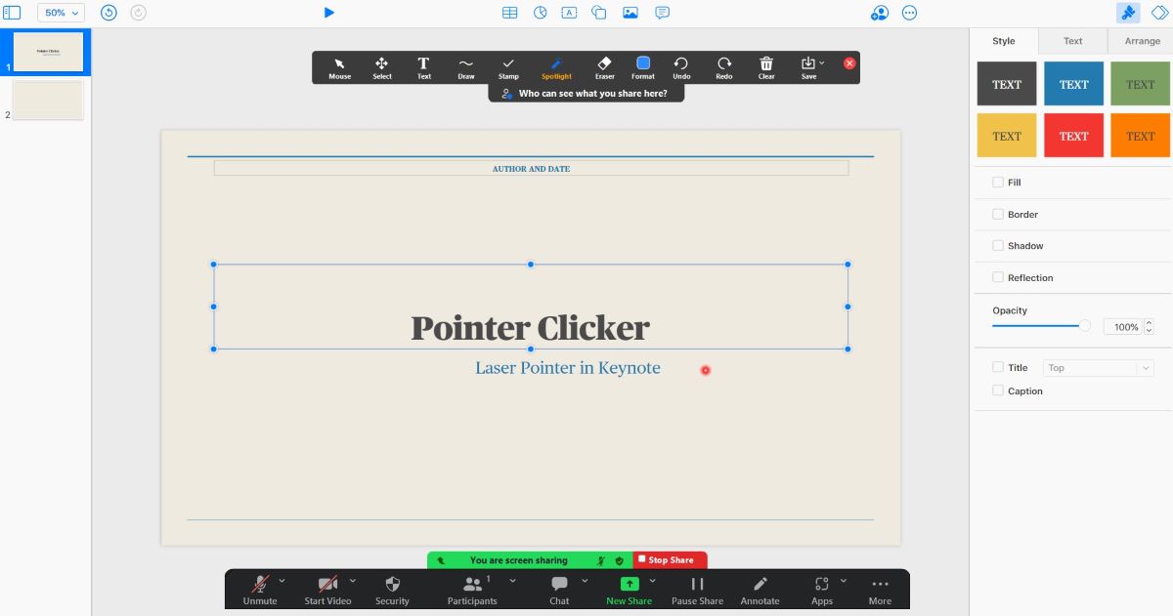Click the New Share button
Viewport: 1173px width, 616px height.
[x=629, y=586]
